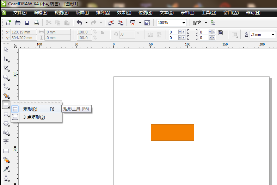Viewport: 277px width, 185px height.
Task: Open the 工具(O) menu
Action: [209, 13]
